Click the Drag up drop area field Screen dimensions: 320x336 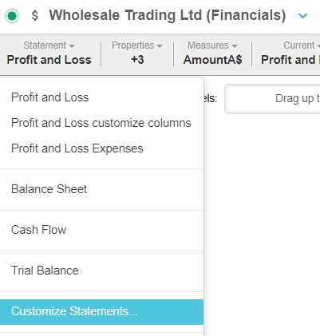coord(272,99)
